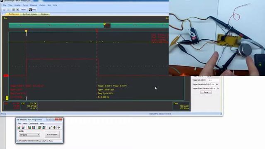Viewport: 265px width, 149px height.
Task: Click sixth toolbar icon in AVR Programmer
Action: (44, 127)
